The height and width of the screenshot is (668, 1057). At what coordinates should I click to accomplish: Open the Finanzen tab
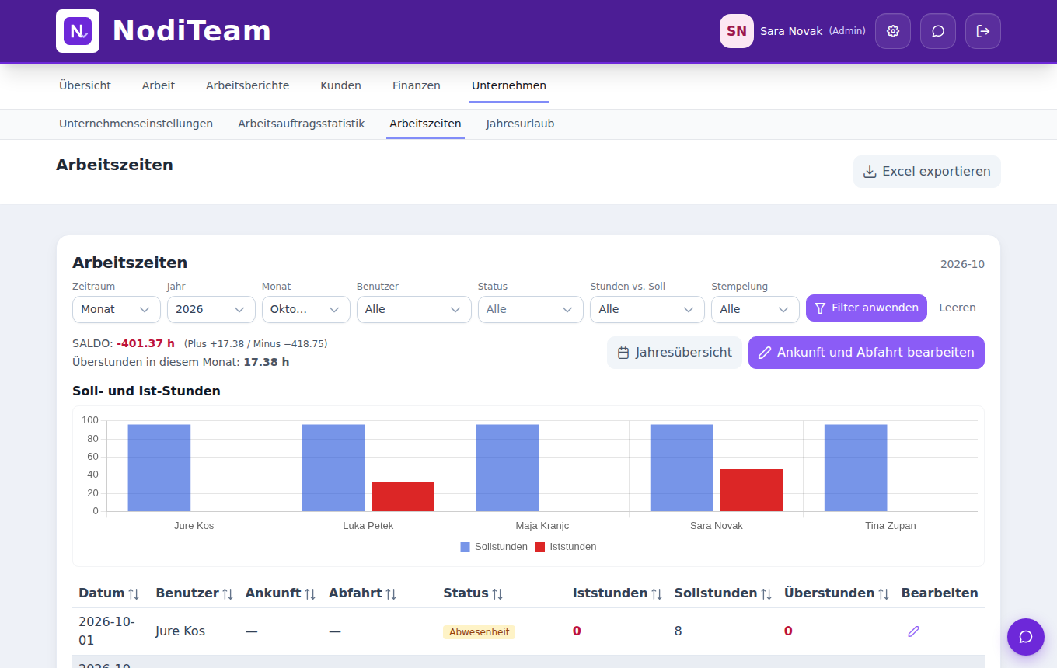click(417, 85)
